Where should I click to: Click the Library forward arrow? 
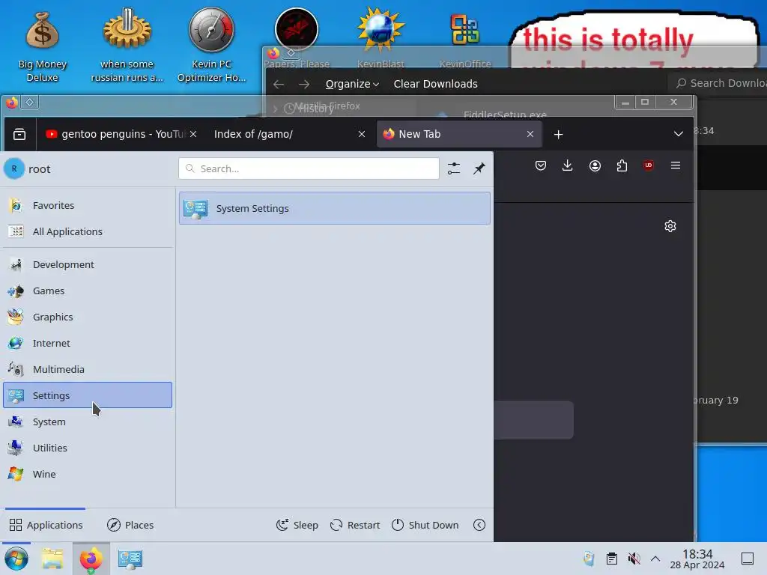click(x=304, y=84)
